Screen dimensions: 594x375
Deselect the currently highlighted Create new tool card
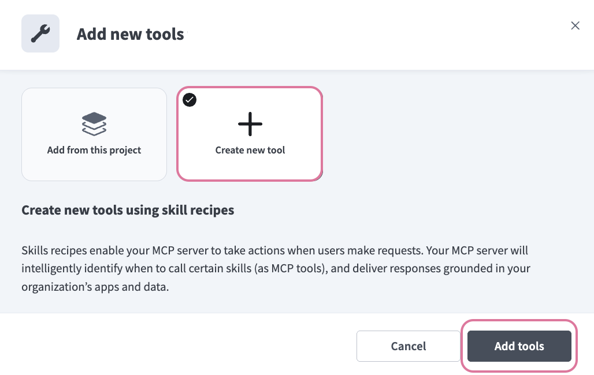tap(250, 134)
